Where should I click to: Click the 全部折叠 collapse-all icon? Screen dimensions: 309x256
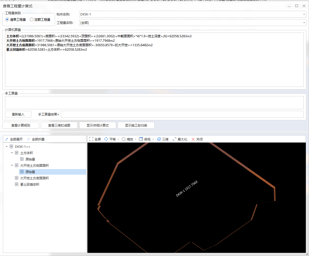click(x=29, y=139)
